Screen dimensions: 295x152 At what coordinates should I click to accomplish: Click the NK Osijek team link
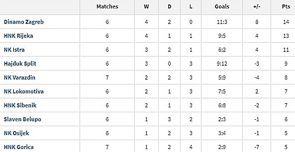[16, 133]
